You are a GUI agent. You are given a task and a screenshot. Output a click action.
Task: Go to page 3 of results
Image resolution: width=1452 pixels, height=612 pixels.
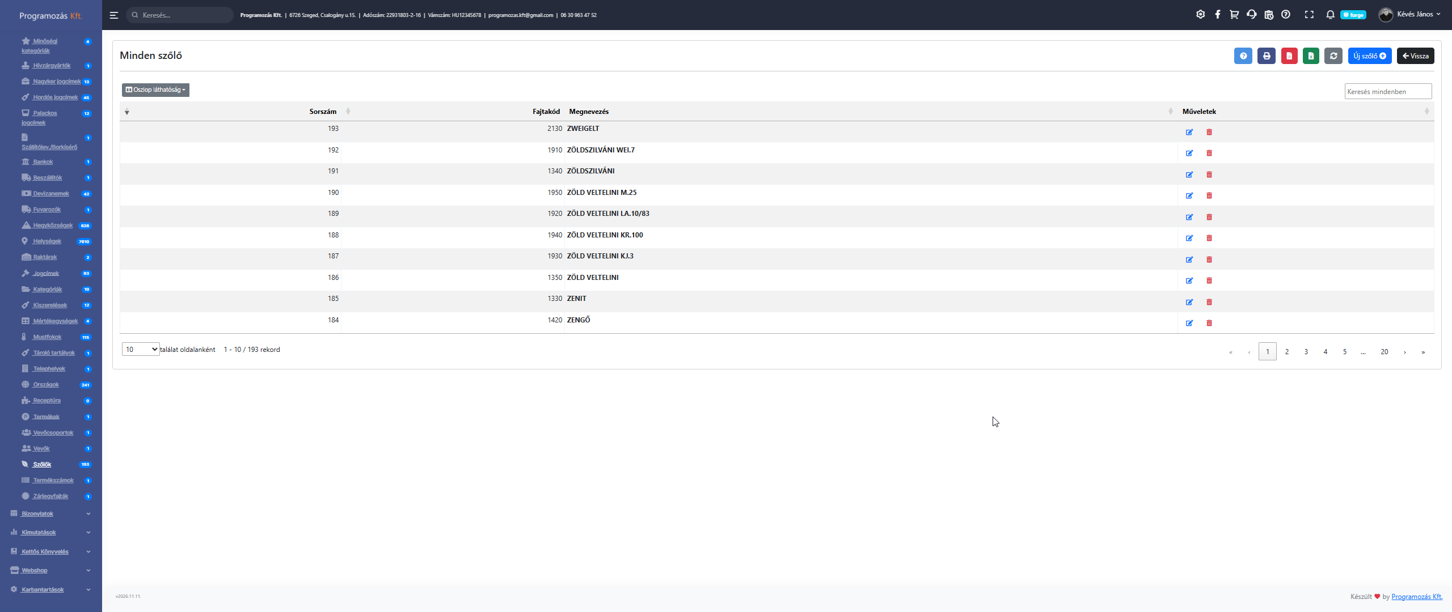click(x=1306, y=352)
